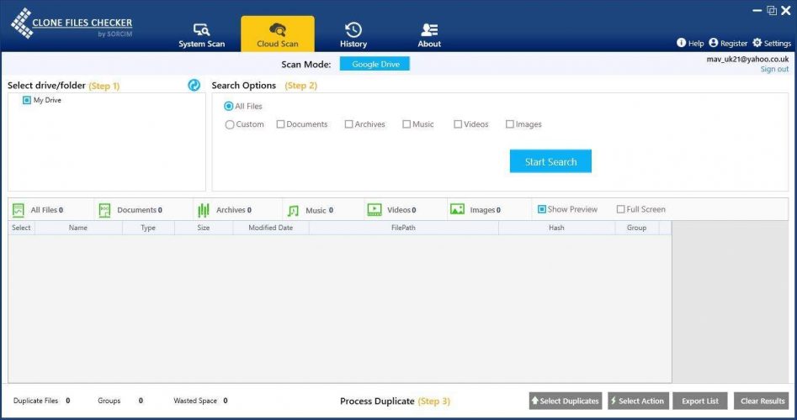Sort results by Type column
The height and width of the screenshot is (420, 797).
click(148, 228)
